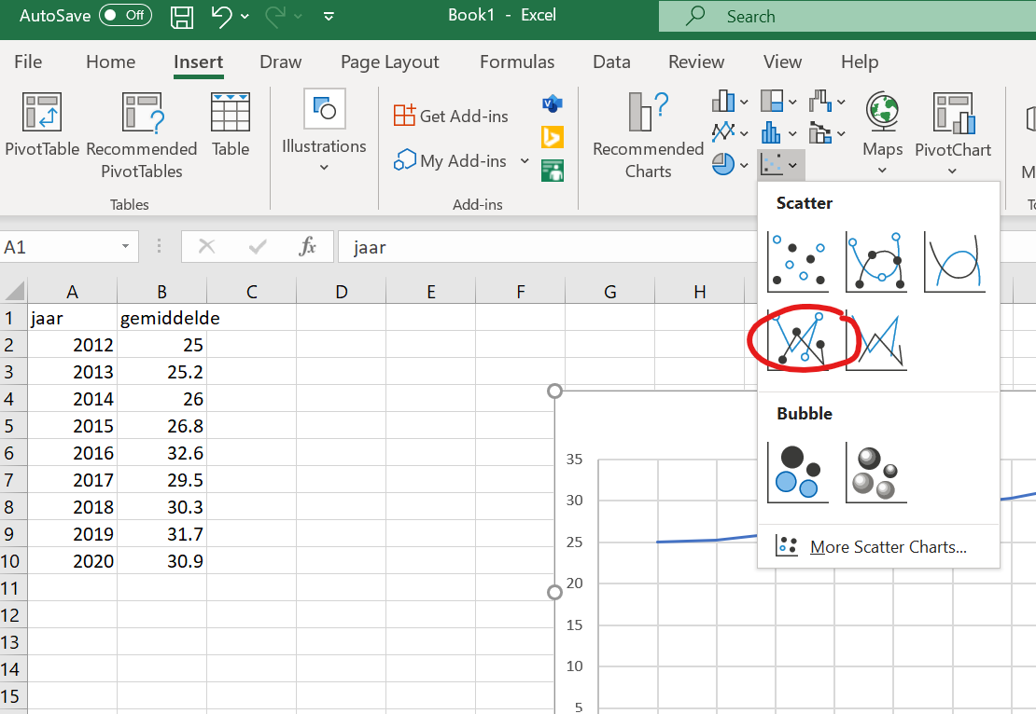Expand the Illustrations dropdown
This screenshot has height=714, width=1036.
324,168
